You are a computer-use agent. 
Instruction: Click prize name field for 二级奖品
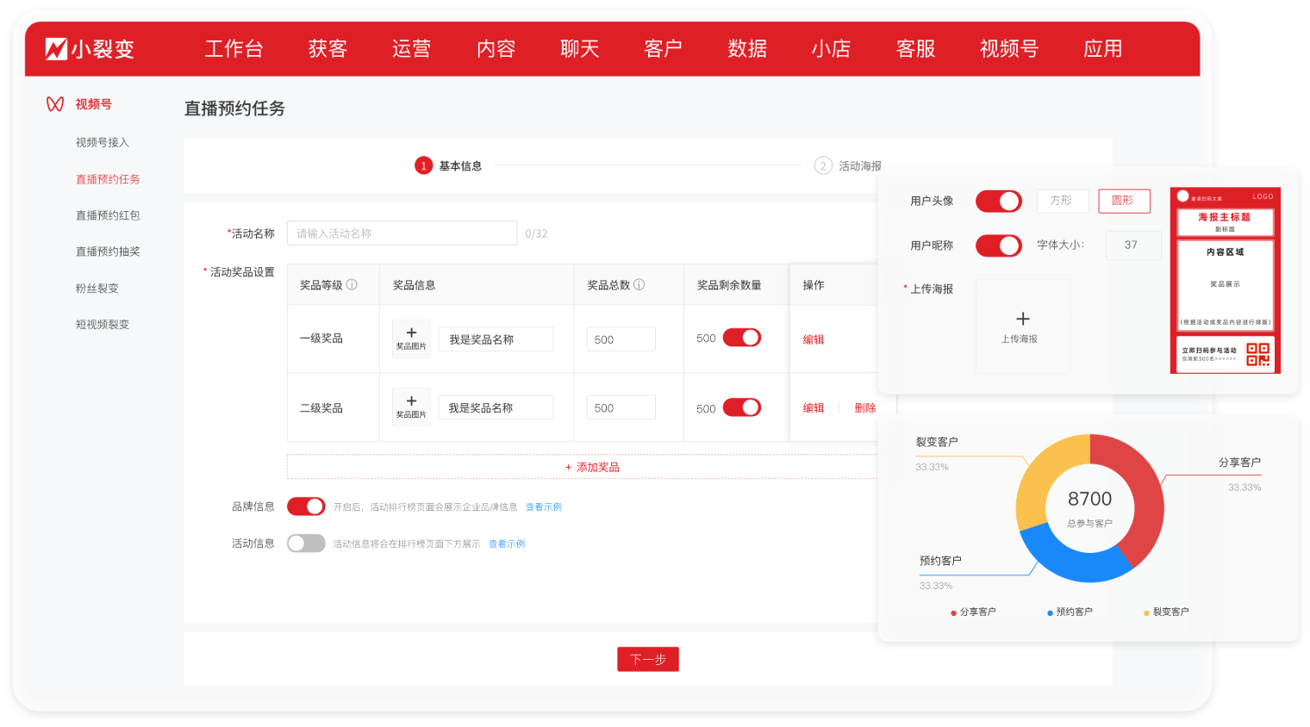coord(496,407)
